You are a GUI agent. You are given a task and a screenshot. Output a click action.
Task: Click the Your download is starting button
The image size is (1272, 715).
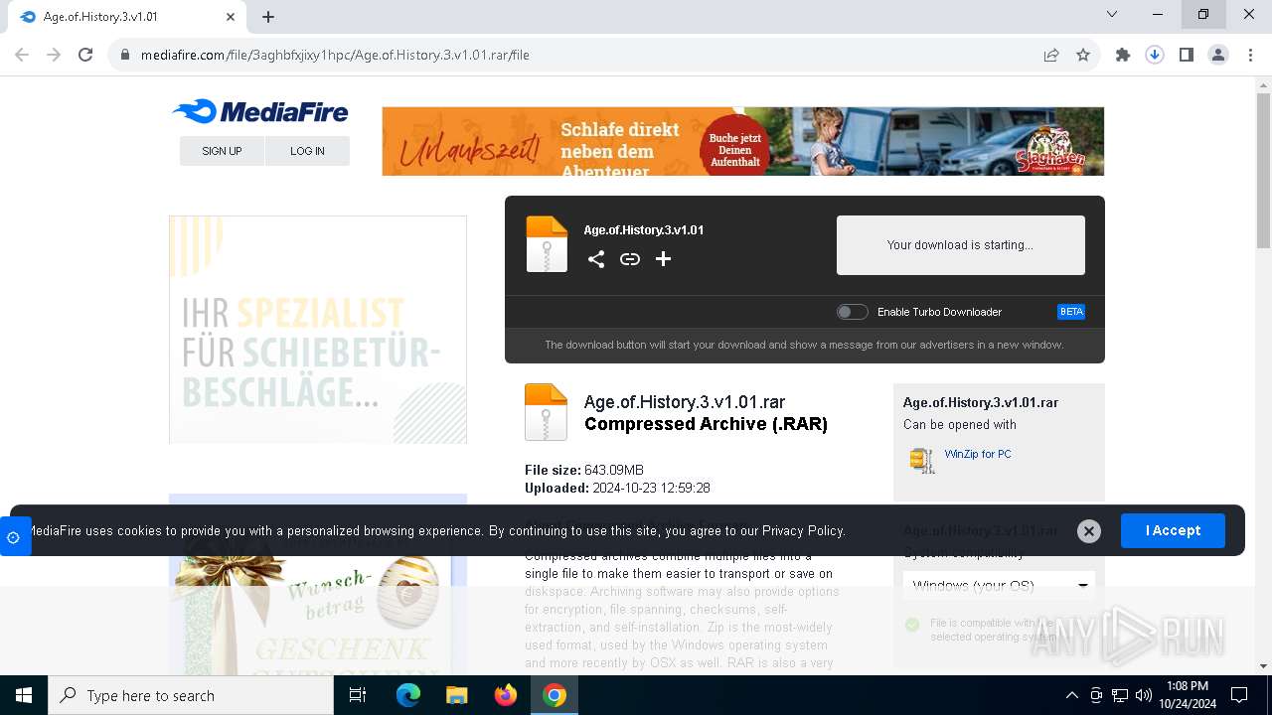(960, 245)
